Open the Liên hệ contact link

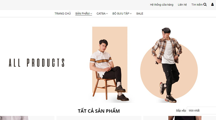click(x=182, y=5)
